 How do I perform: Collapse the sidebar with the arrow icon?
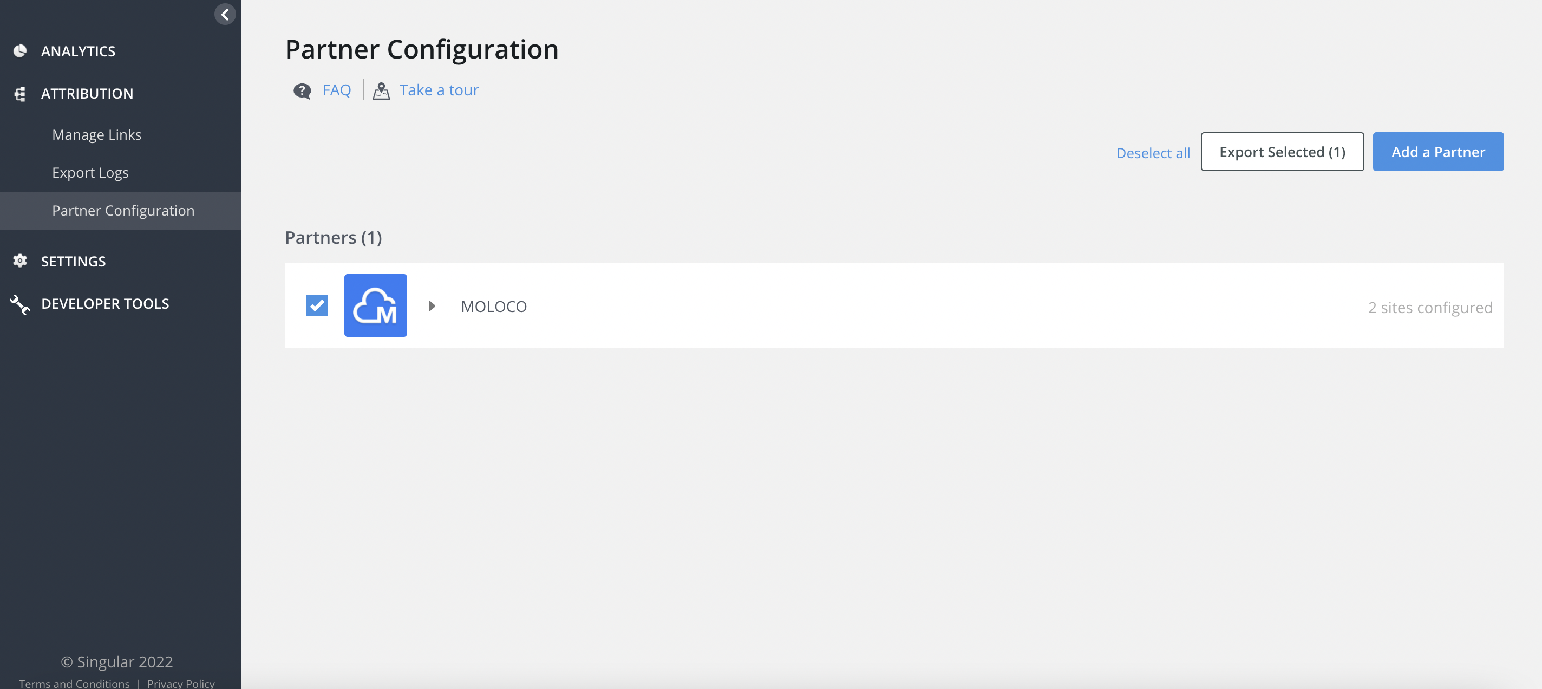click(x=225, y=15)
